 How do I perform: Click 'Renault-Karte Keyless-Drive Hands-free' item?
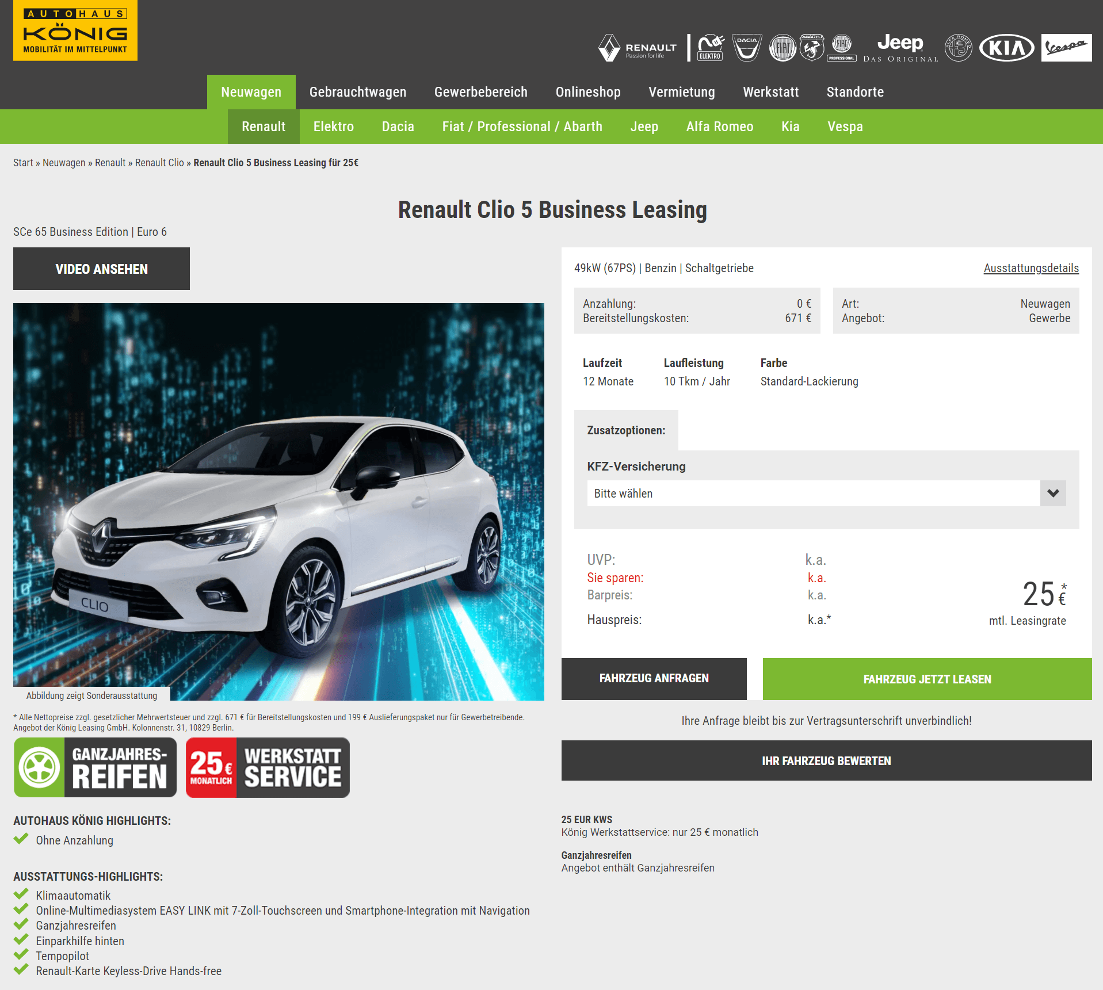[128, 971]
